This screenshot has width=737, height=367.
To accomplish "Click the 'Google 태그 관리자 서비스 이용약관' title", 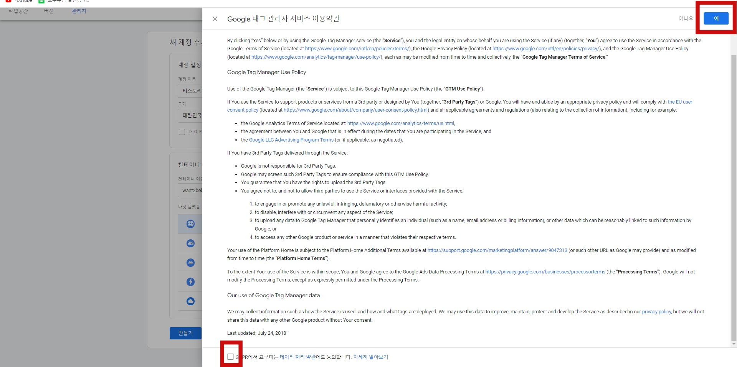I will pyautogui.click(x=283, y=19).
